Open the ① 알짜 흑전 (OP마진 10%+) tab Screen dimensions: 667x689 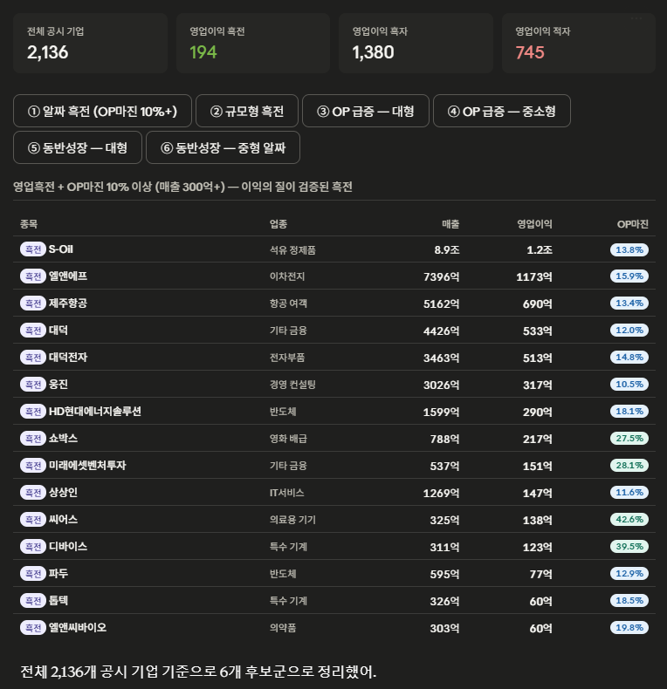click(102, 111)
